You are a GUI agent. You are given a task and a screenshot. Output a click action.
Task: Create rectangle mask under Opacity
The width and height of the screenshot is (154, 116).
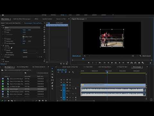(x=9, y=48)
